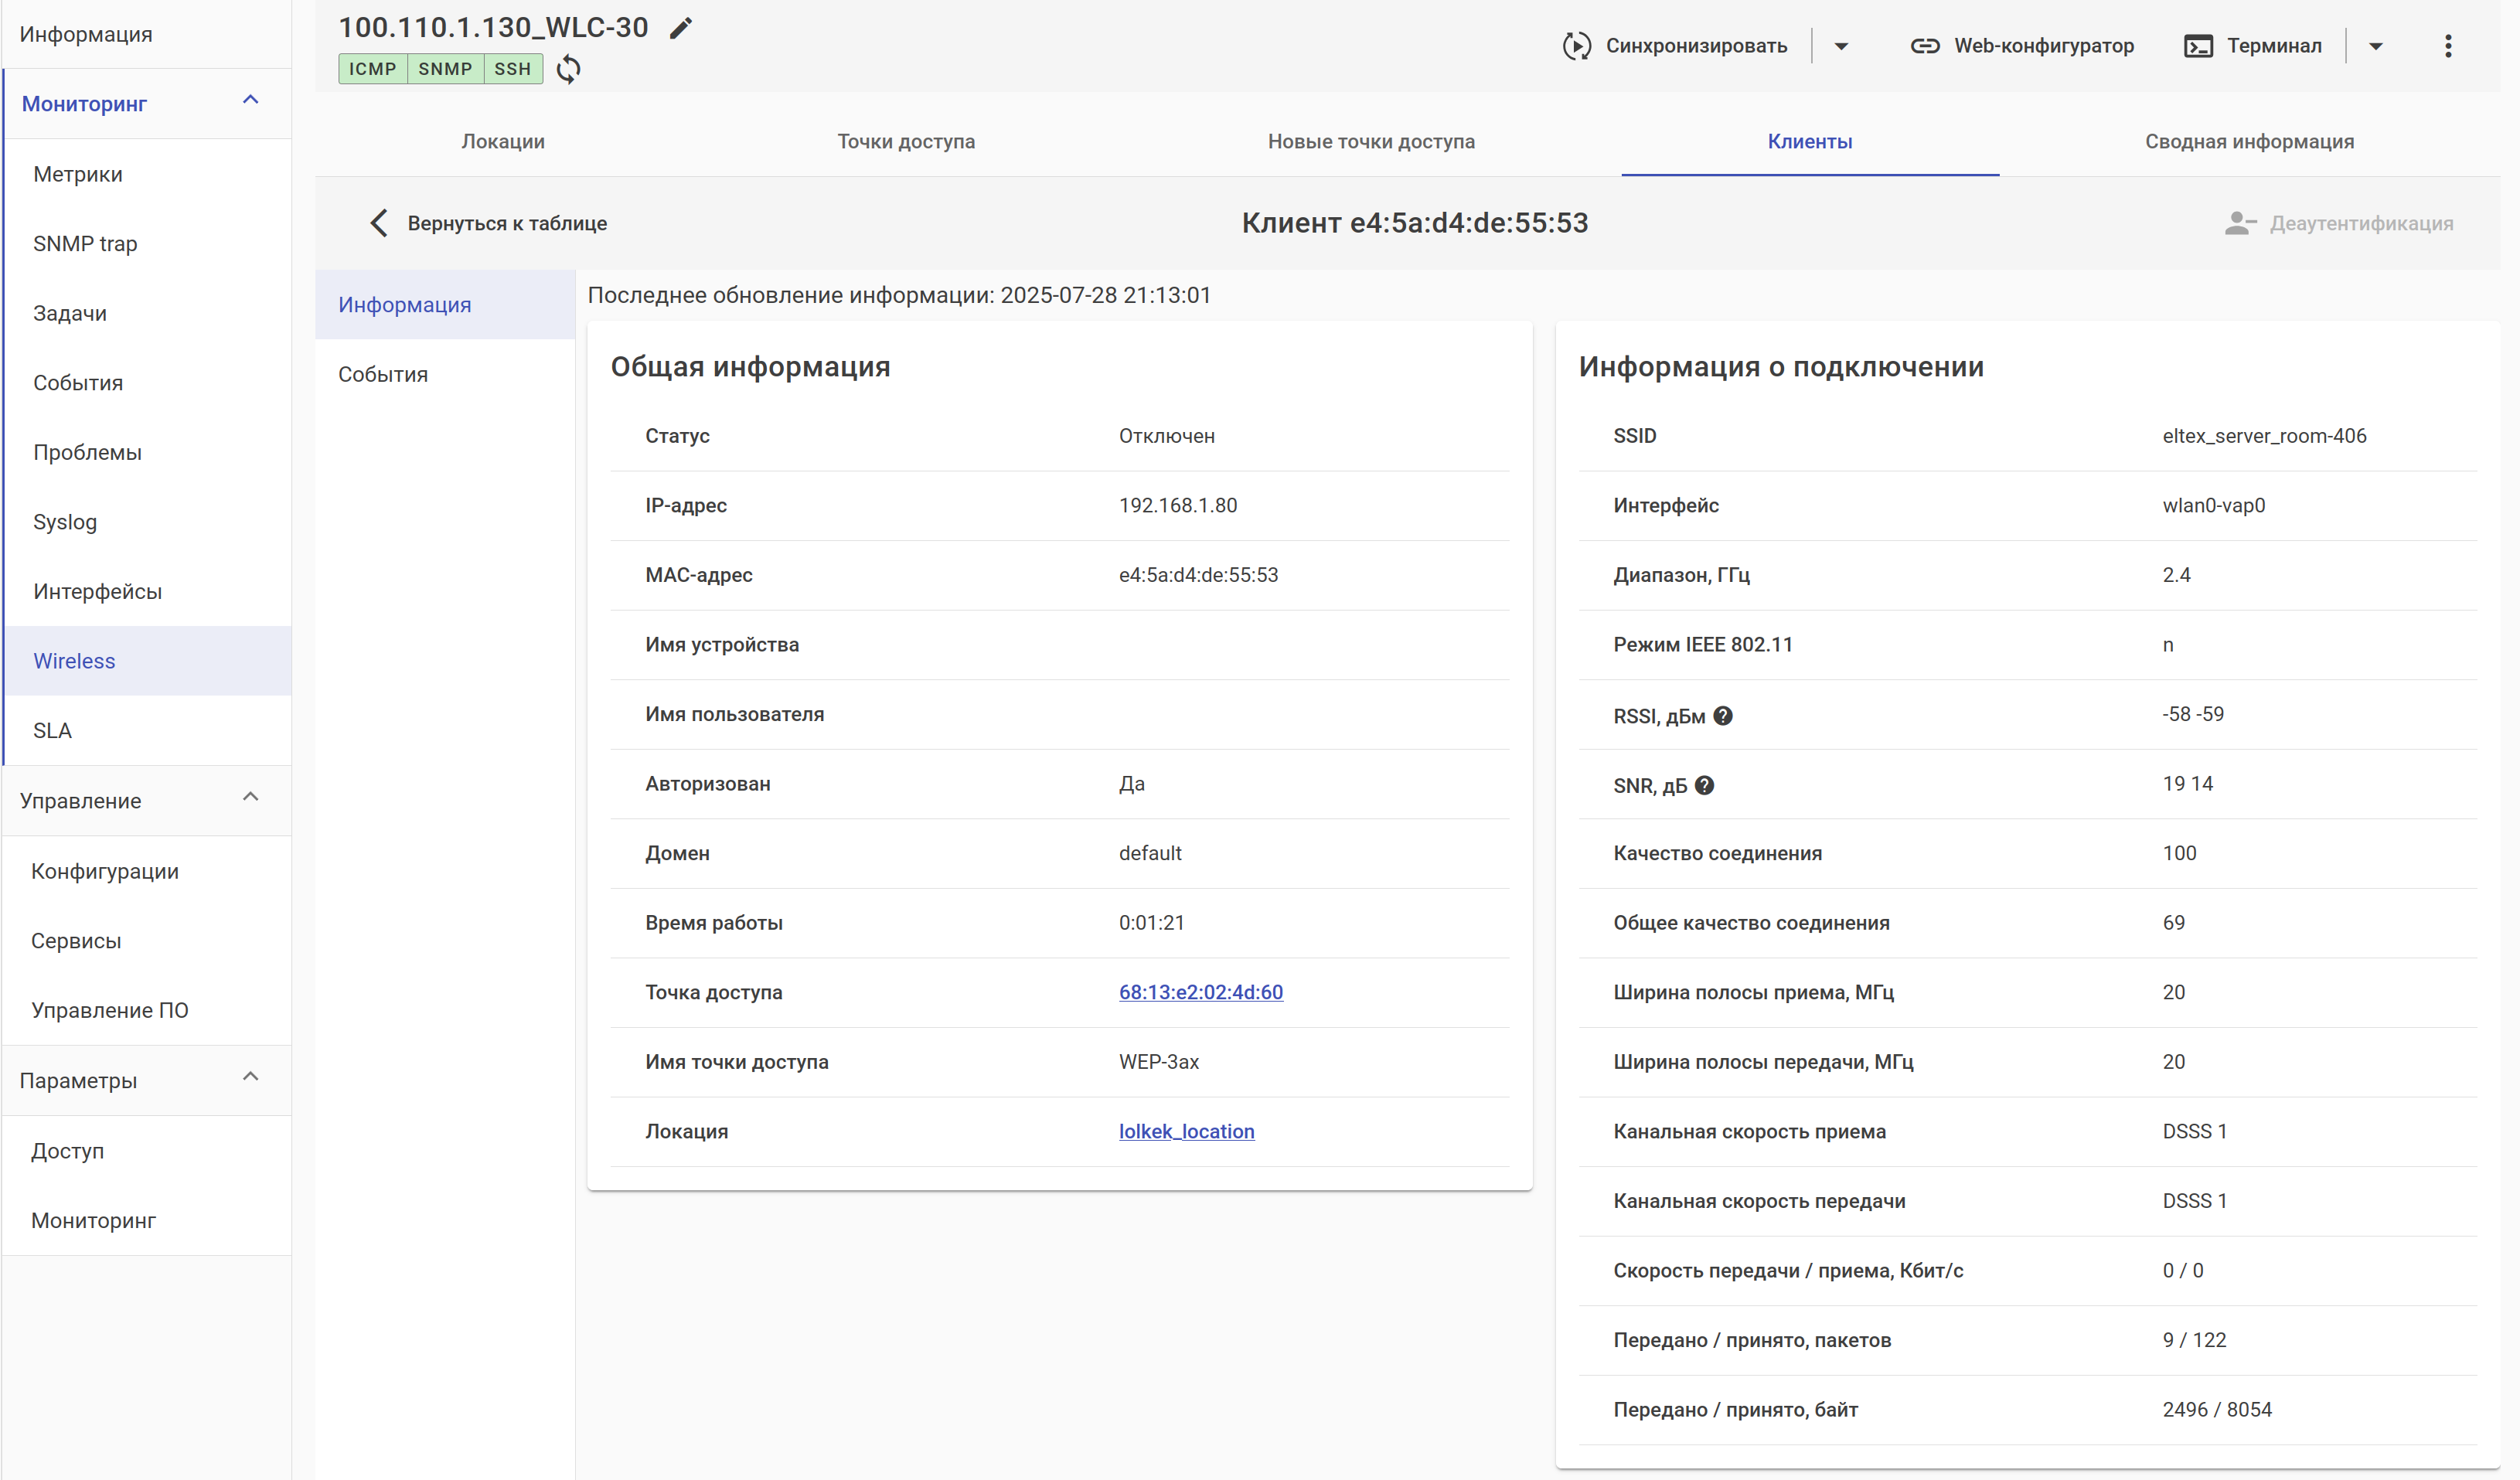Open the lolkek_location link
The image size is (2520, 1480).
pos(1186,1131)
